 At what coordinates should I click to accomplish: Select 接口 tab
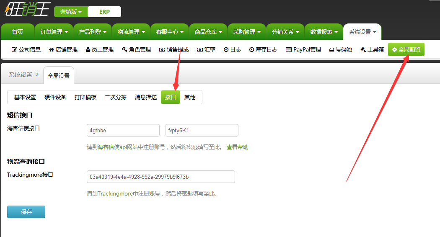pyautogui.click(x=170, y=97)
